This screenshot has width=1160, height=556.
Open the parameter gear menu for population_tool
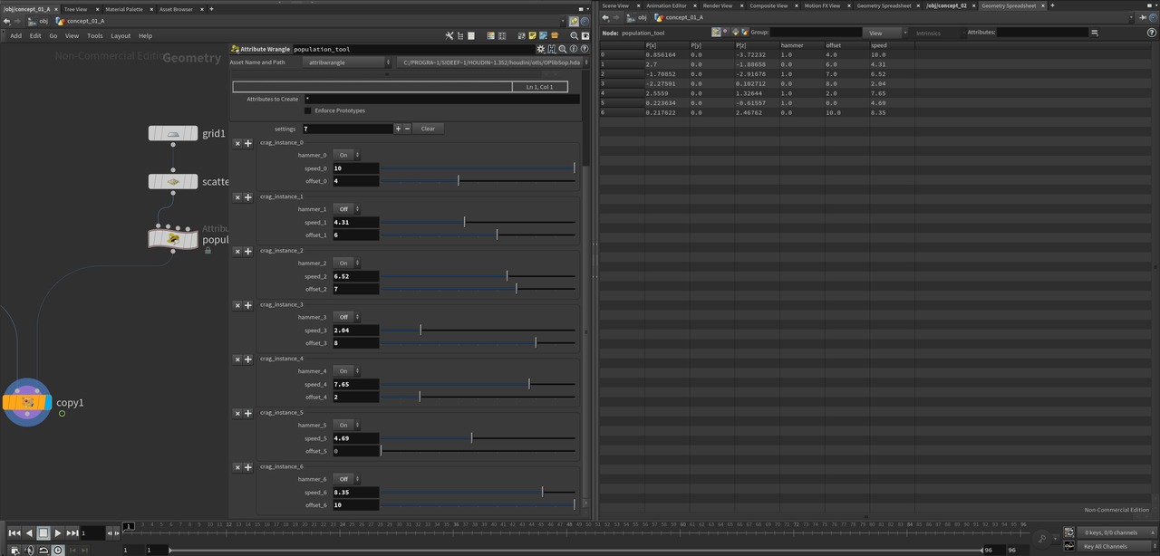pos(541,49)
